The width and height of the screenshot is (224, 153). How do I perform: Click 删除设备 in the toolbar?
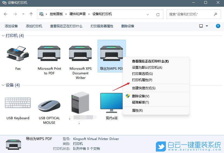pyautogui.click(x=128, y=26)
